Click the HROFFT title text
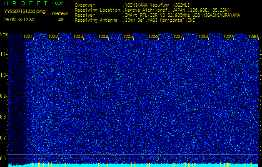 (x=26, y=3)
